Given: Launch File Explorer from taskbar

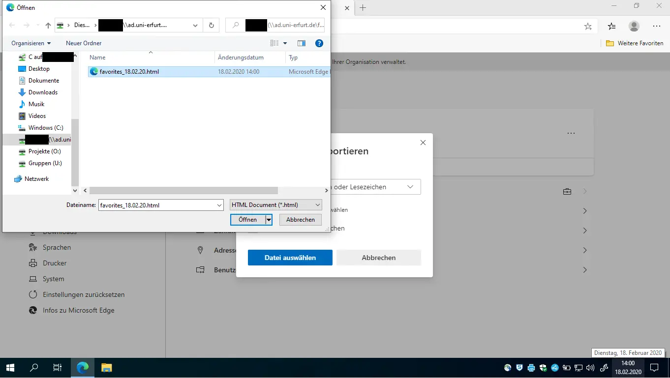Looking at the screenshot, I should click(107, 367).
